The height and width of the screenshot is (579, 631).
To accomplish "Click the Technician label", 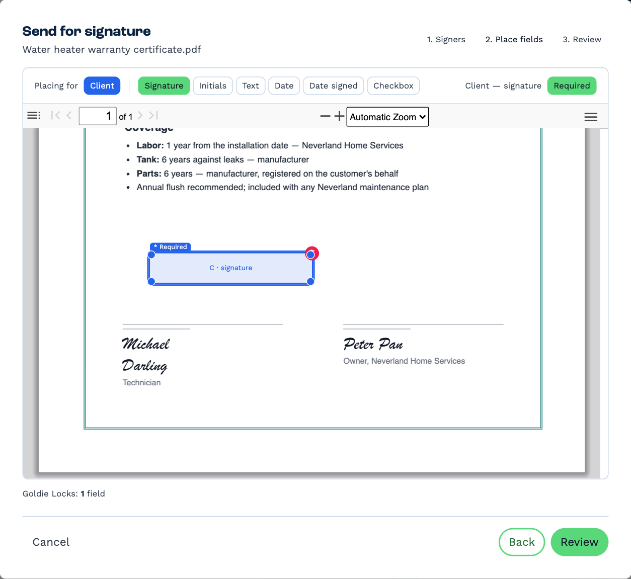I will click(x=141, y=382).
